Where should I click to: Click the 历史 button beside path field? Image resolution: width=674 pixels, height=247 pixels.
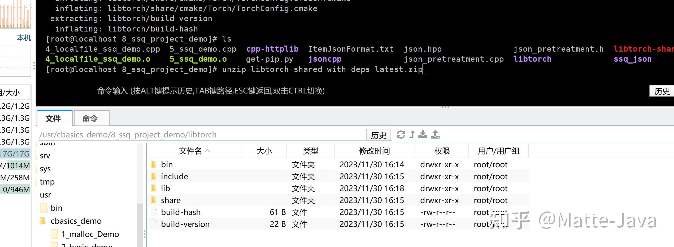coord(379,135)
